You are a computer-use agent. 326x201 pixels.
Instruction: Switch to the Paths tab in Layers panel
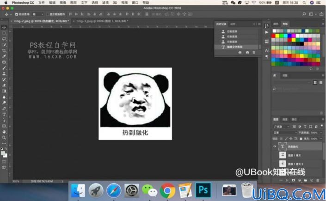pos(294,120)
